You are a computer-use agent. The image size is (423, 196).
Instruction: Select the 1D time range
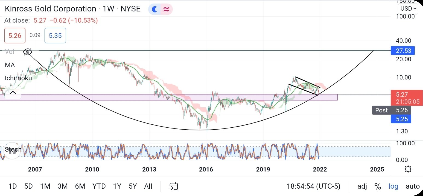13,186
